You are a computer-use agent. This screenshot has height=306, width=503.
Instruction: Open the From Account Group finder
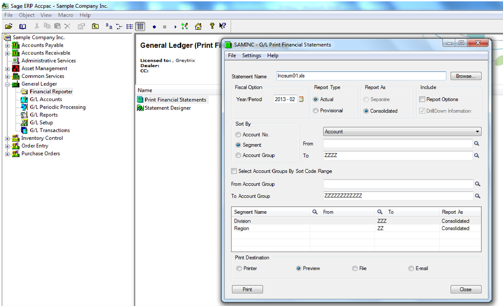point(478,184)
